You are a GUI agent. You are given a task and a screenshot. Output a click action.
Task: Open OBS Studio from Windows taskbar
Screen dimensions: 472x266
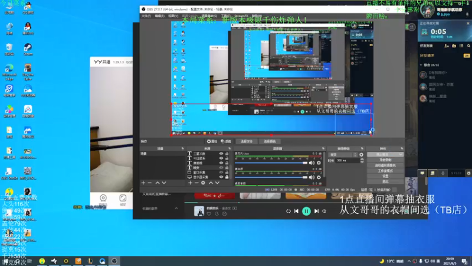pos(114,261)
